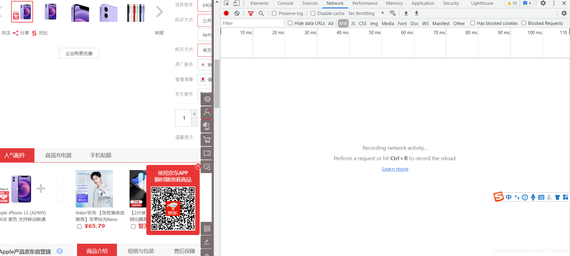Check the Has blocked cookies checkbox

[x=473, y=23]
